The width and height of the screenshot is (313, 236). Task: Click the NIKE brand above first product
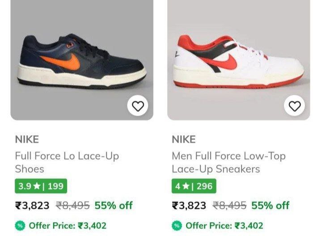click(27, 139)
